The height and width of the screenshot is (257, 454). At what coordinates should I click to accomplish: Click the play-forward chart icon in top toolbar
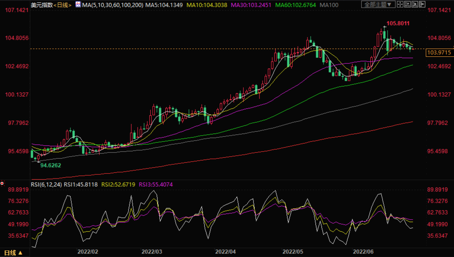415,4
